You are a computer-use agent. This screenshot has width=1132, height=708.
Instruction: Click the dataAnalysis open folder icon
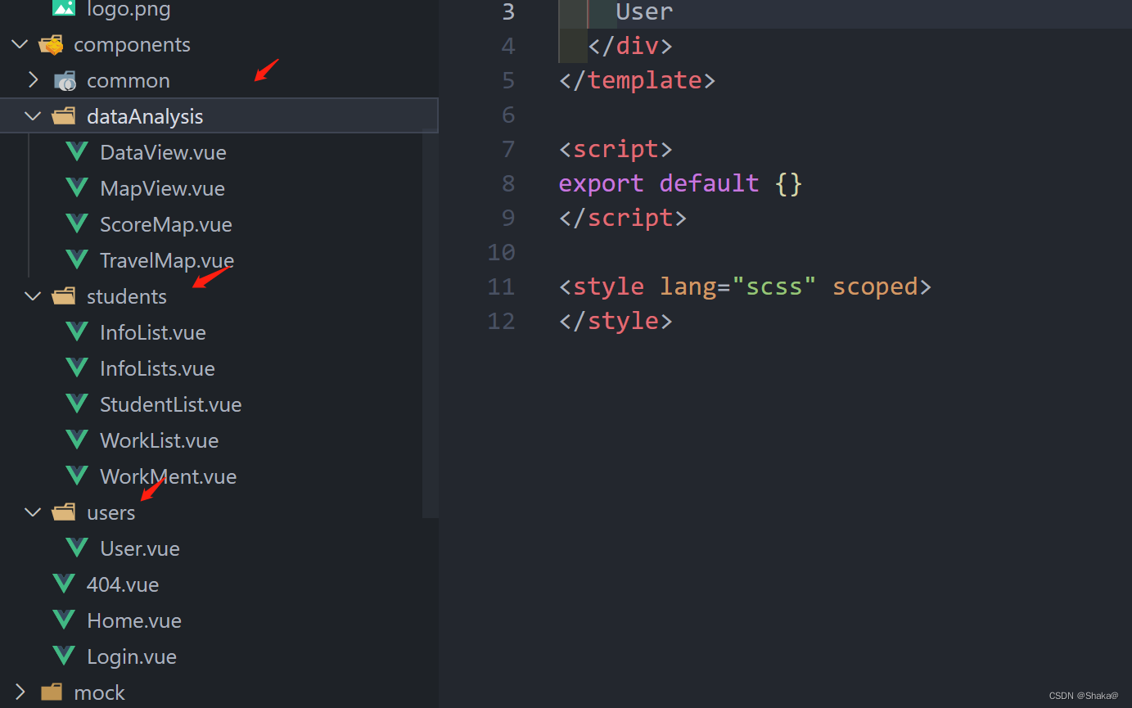64,117
